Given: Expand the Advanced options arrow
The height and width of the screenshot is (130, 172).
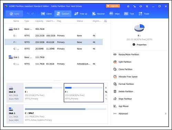Looking at the screenshot, I should click(165, 114).
